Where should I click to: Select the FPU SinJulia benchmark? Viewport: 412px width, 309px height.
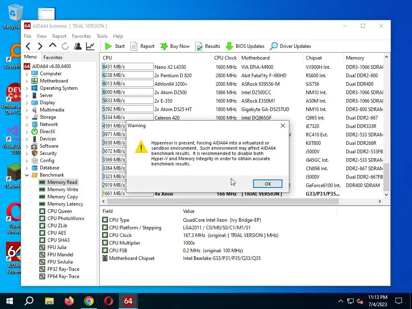pos(56,262)
